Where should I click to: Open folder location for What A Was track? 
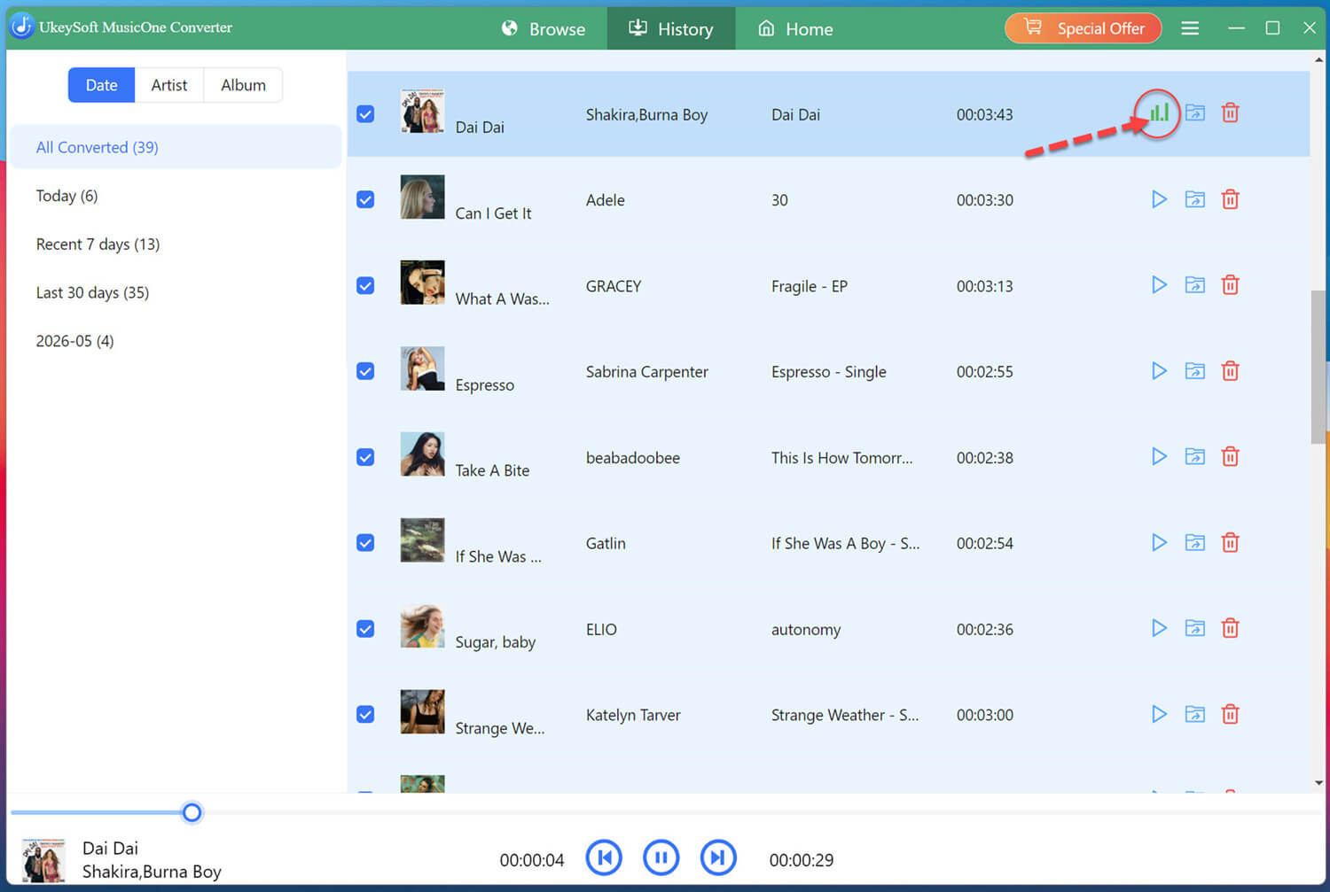click(x=1195, y=285)
